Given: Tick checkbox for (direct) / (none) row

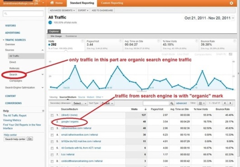Looking at the screenshot, I should point(52,116).
